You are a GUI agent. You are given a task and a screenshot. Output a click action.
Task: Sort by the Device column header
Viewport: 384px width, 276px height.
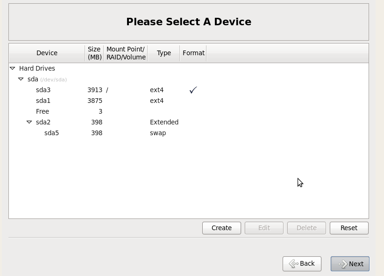[x=47, y=53]
